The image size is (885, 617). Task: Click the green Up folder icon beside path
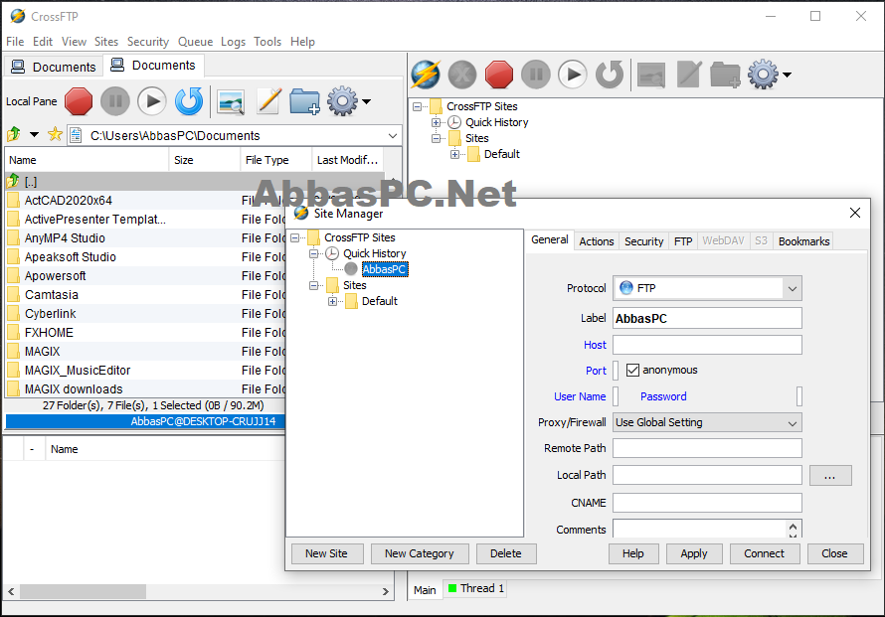click(14, 134)
